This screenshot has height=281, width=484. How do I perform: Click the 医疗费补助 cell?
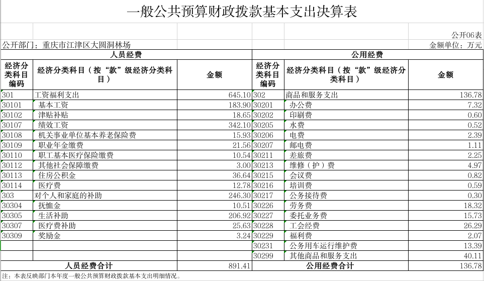pyautogui.click(x=105, y=225)
